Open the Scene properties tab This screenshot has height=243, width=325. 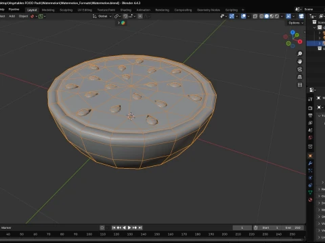click(310, 130)
